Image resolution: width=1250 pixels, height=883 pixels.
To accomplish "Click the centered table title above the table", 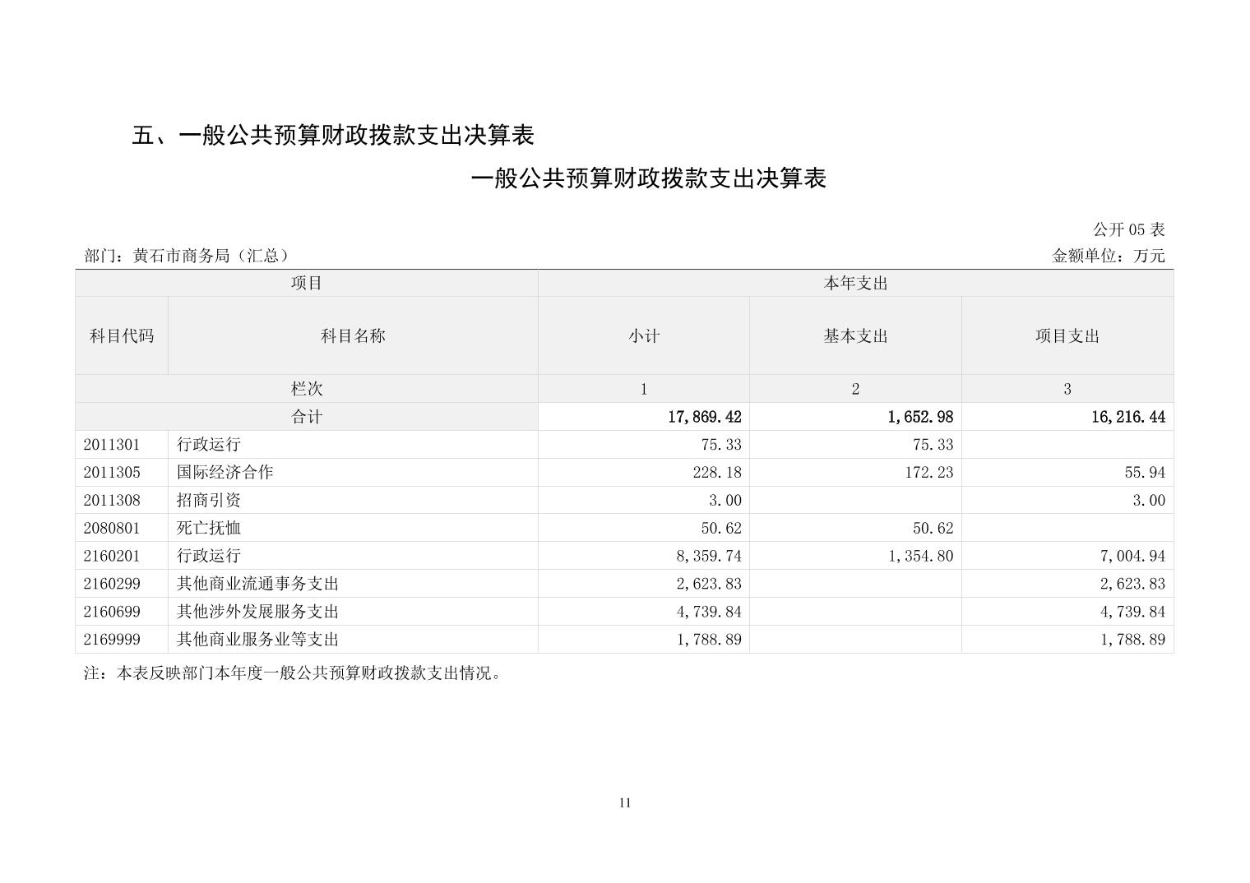I will [648, 178].
